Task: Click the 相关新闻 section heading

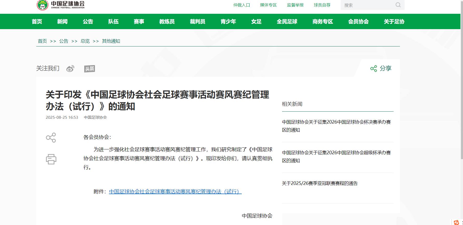Action: point(292,104)
